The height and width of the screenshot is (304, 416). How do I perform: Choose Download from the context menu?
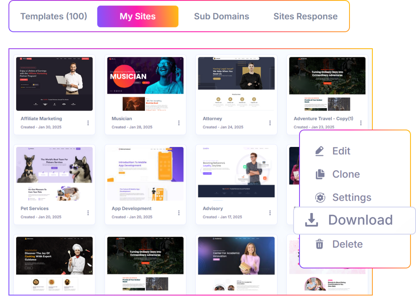[361, 220]
